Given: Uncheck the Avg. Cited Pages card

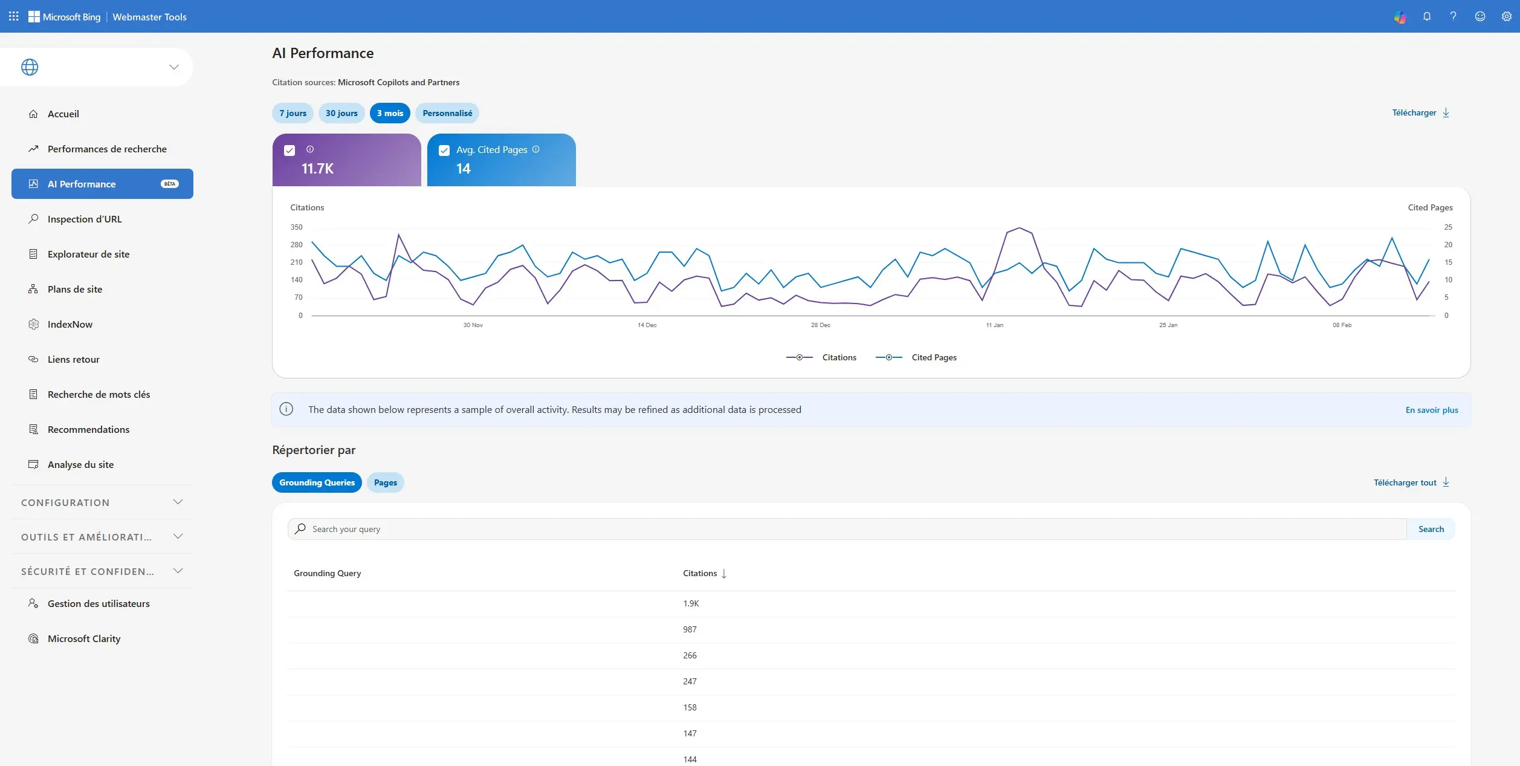Looking at the screenshot, I should [444, 150].
